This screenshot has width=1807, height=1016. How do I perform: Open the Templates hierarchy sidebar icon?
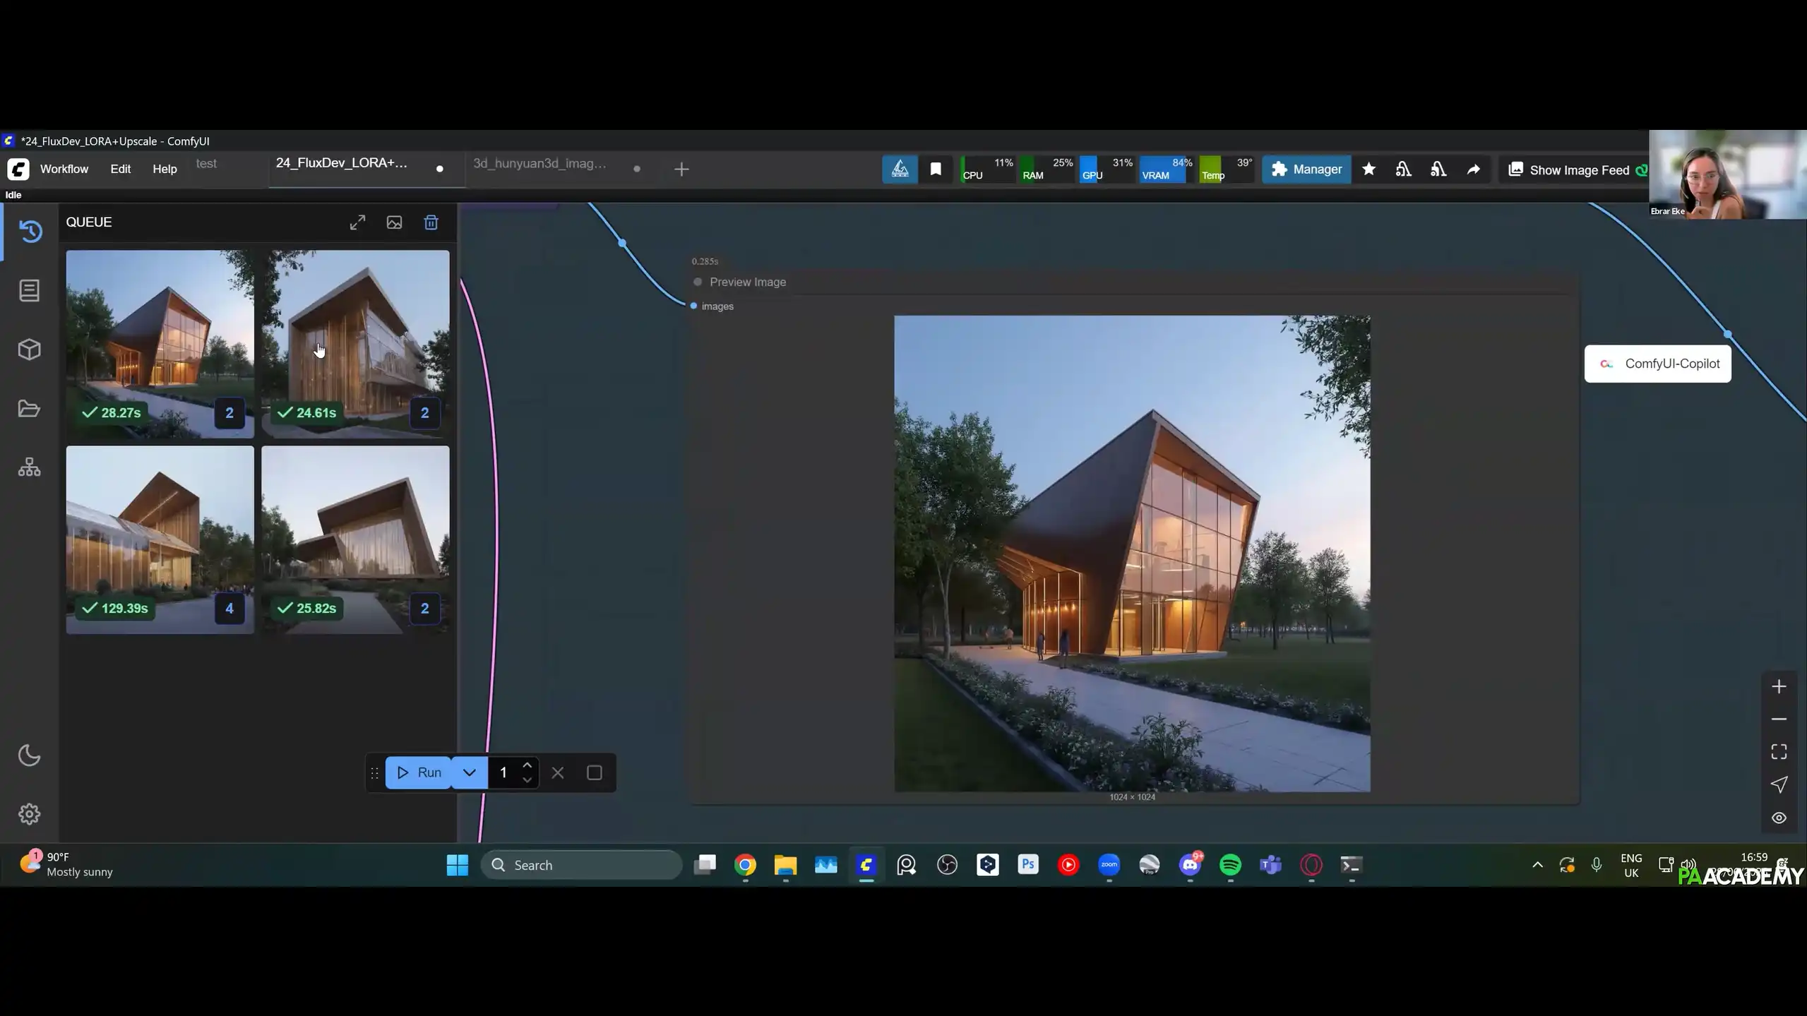(x=30, y=467)
